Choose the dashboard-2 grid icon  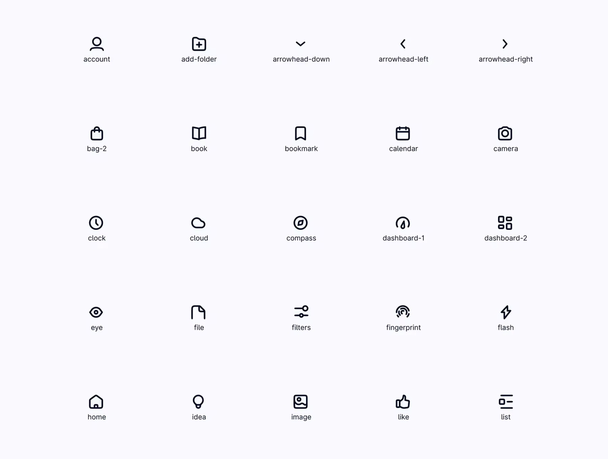tap(505, 223)
